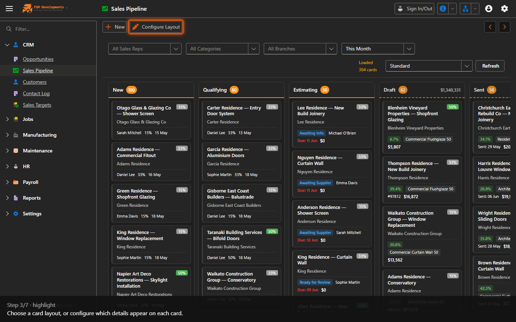Open Lee Residence New Build Joinery card
The image size is (516, 322).
[x=332, y=124]
